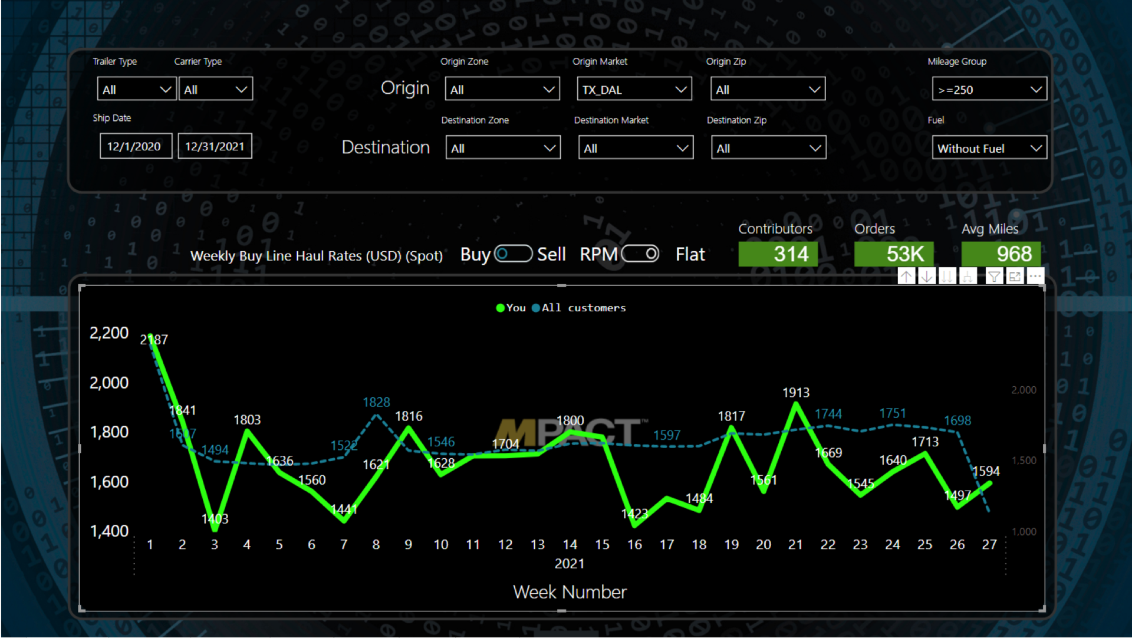
Task: Go to next level double-arrow icon
Action: (947, 276)
